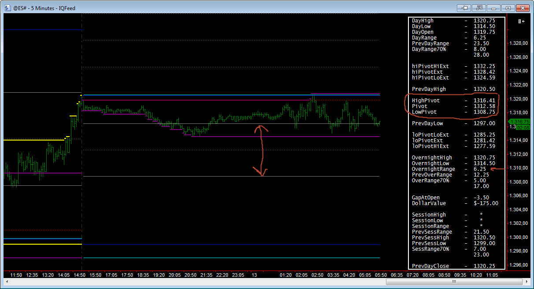Click the PrevDayHigh label
534x289 pixels.
(429, 89)
